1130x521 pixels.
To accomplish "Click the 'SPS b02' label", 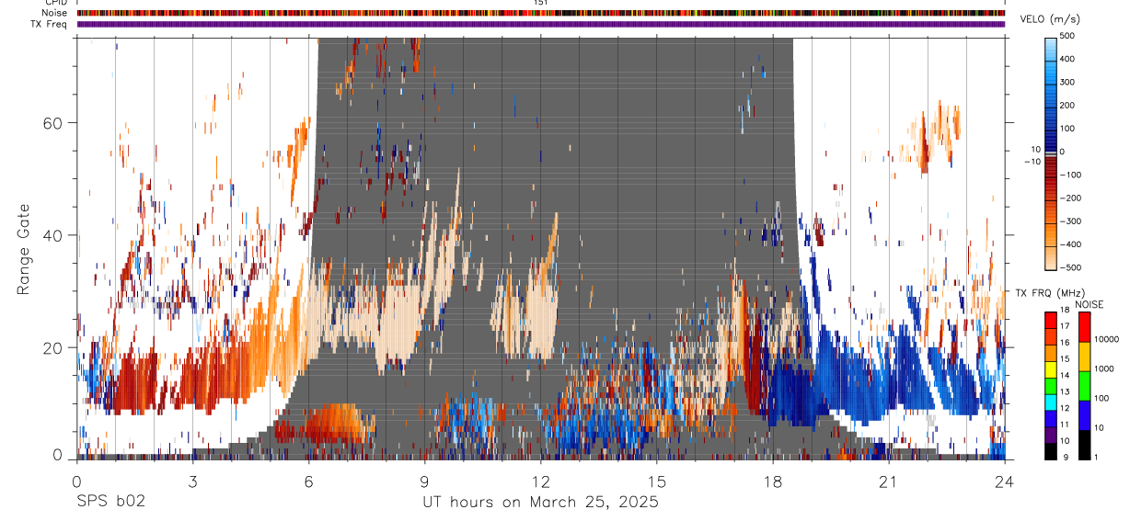I will [x=110, y=503].
